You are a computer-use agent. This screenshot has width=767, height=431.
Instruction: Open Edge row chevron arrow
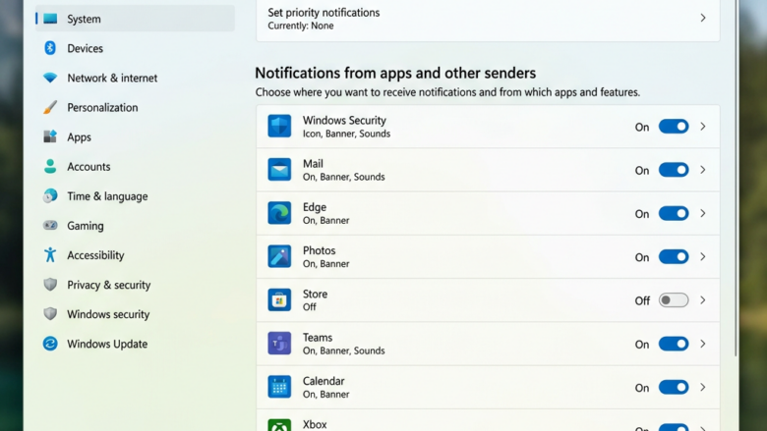pos(703,213)
